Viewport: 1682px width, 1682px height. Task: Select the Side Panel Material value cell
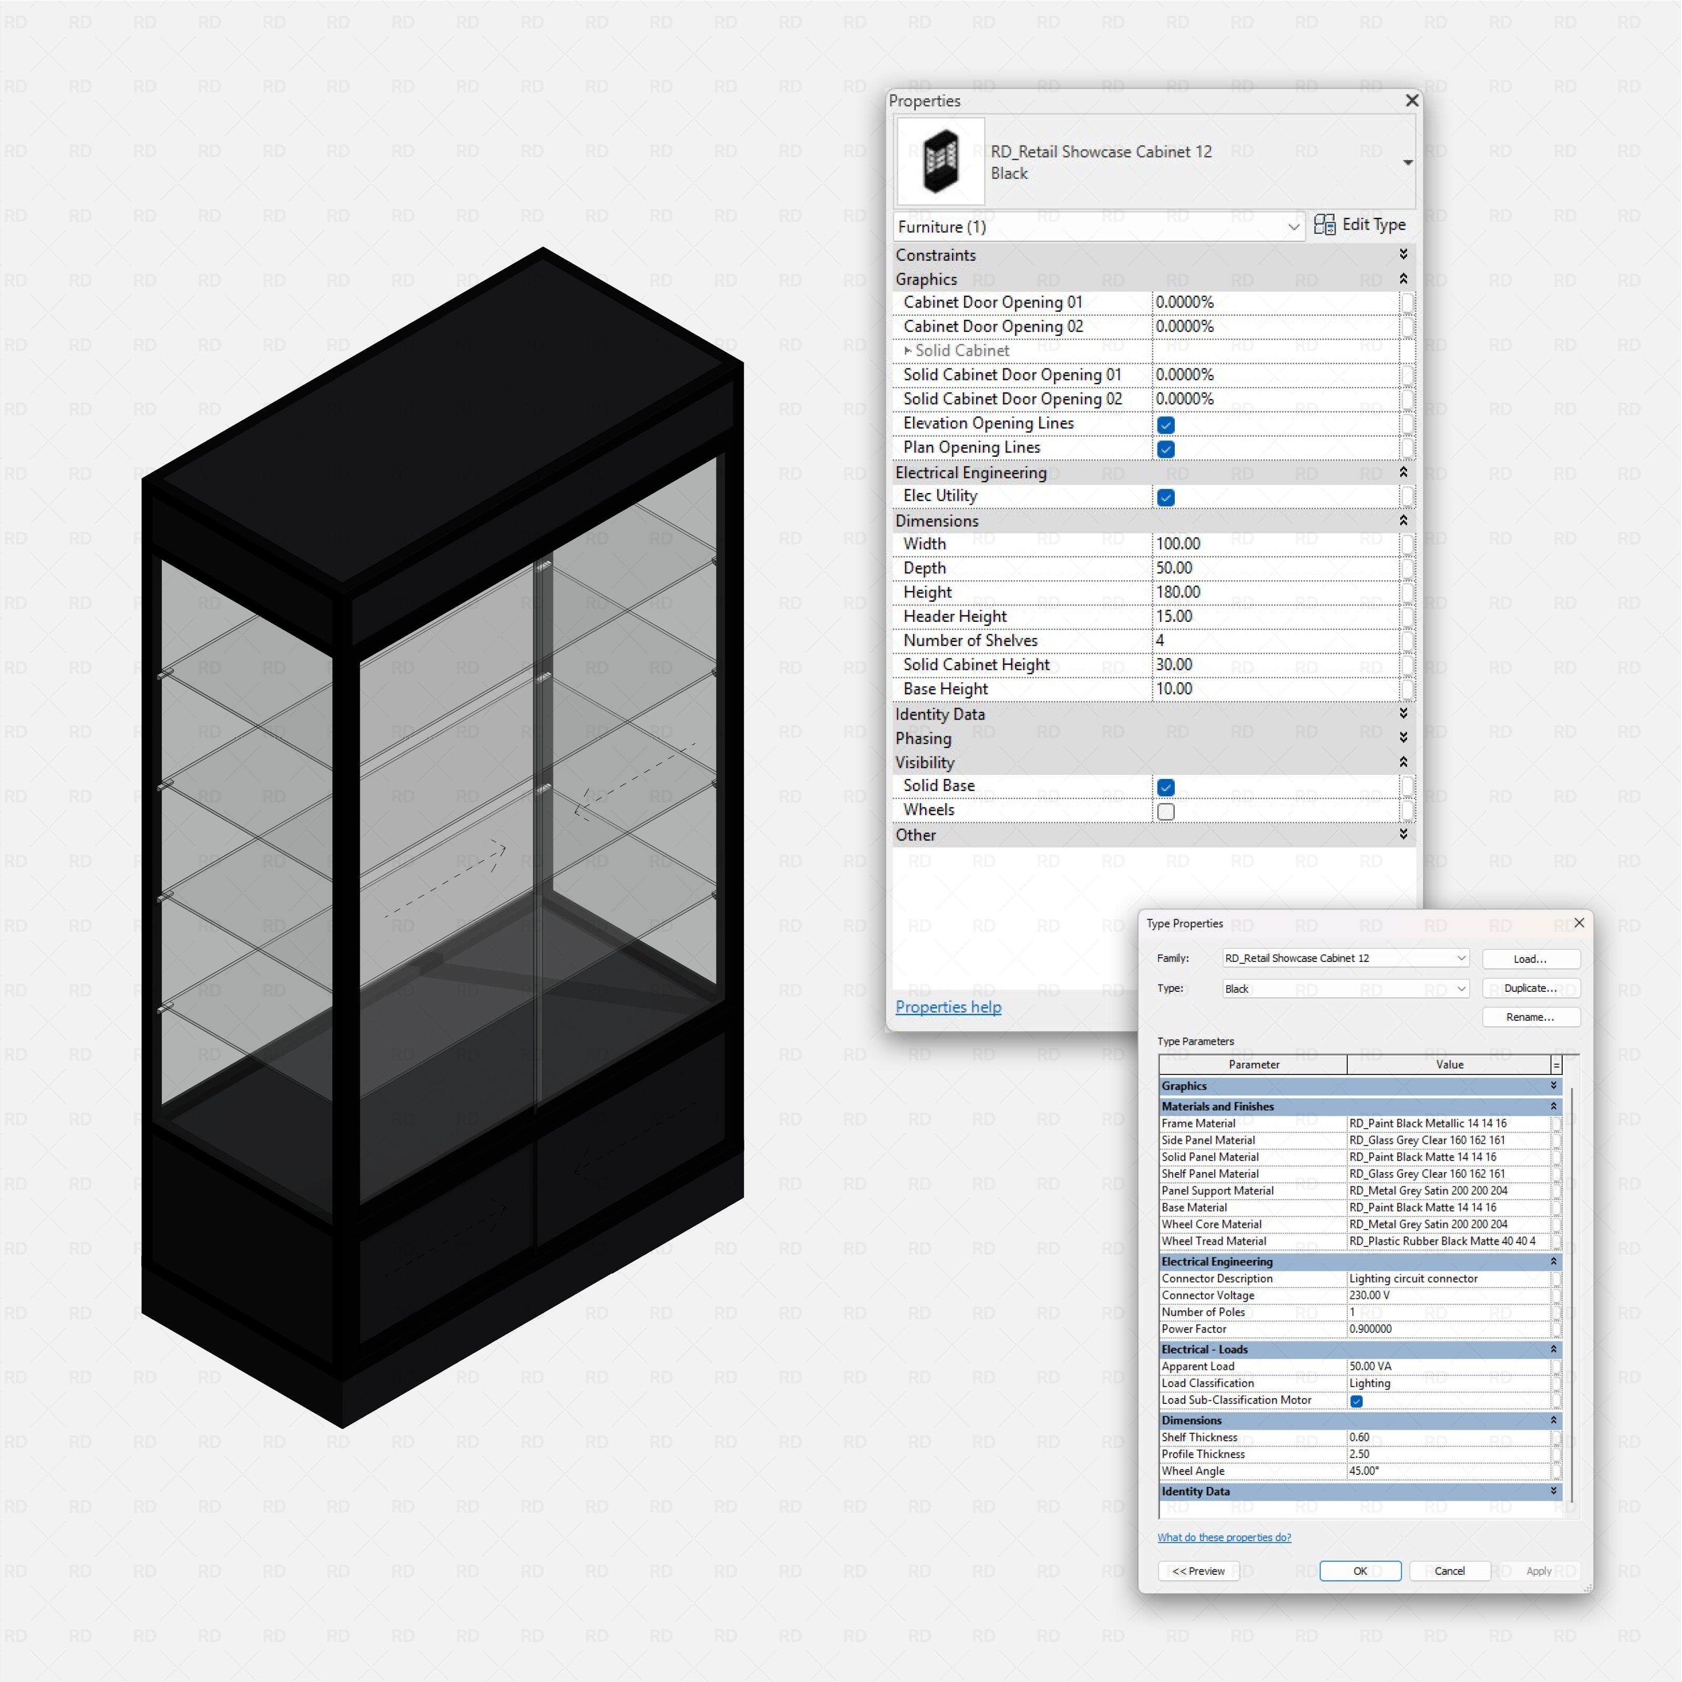coord(1449,1140)
